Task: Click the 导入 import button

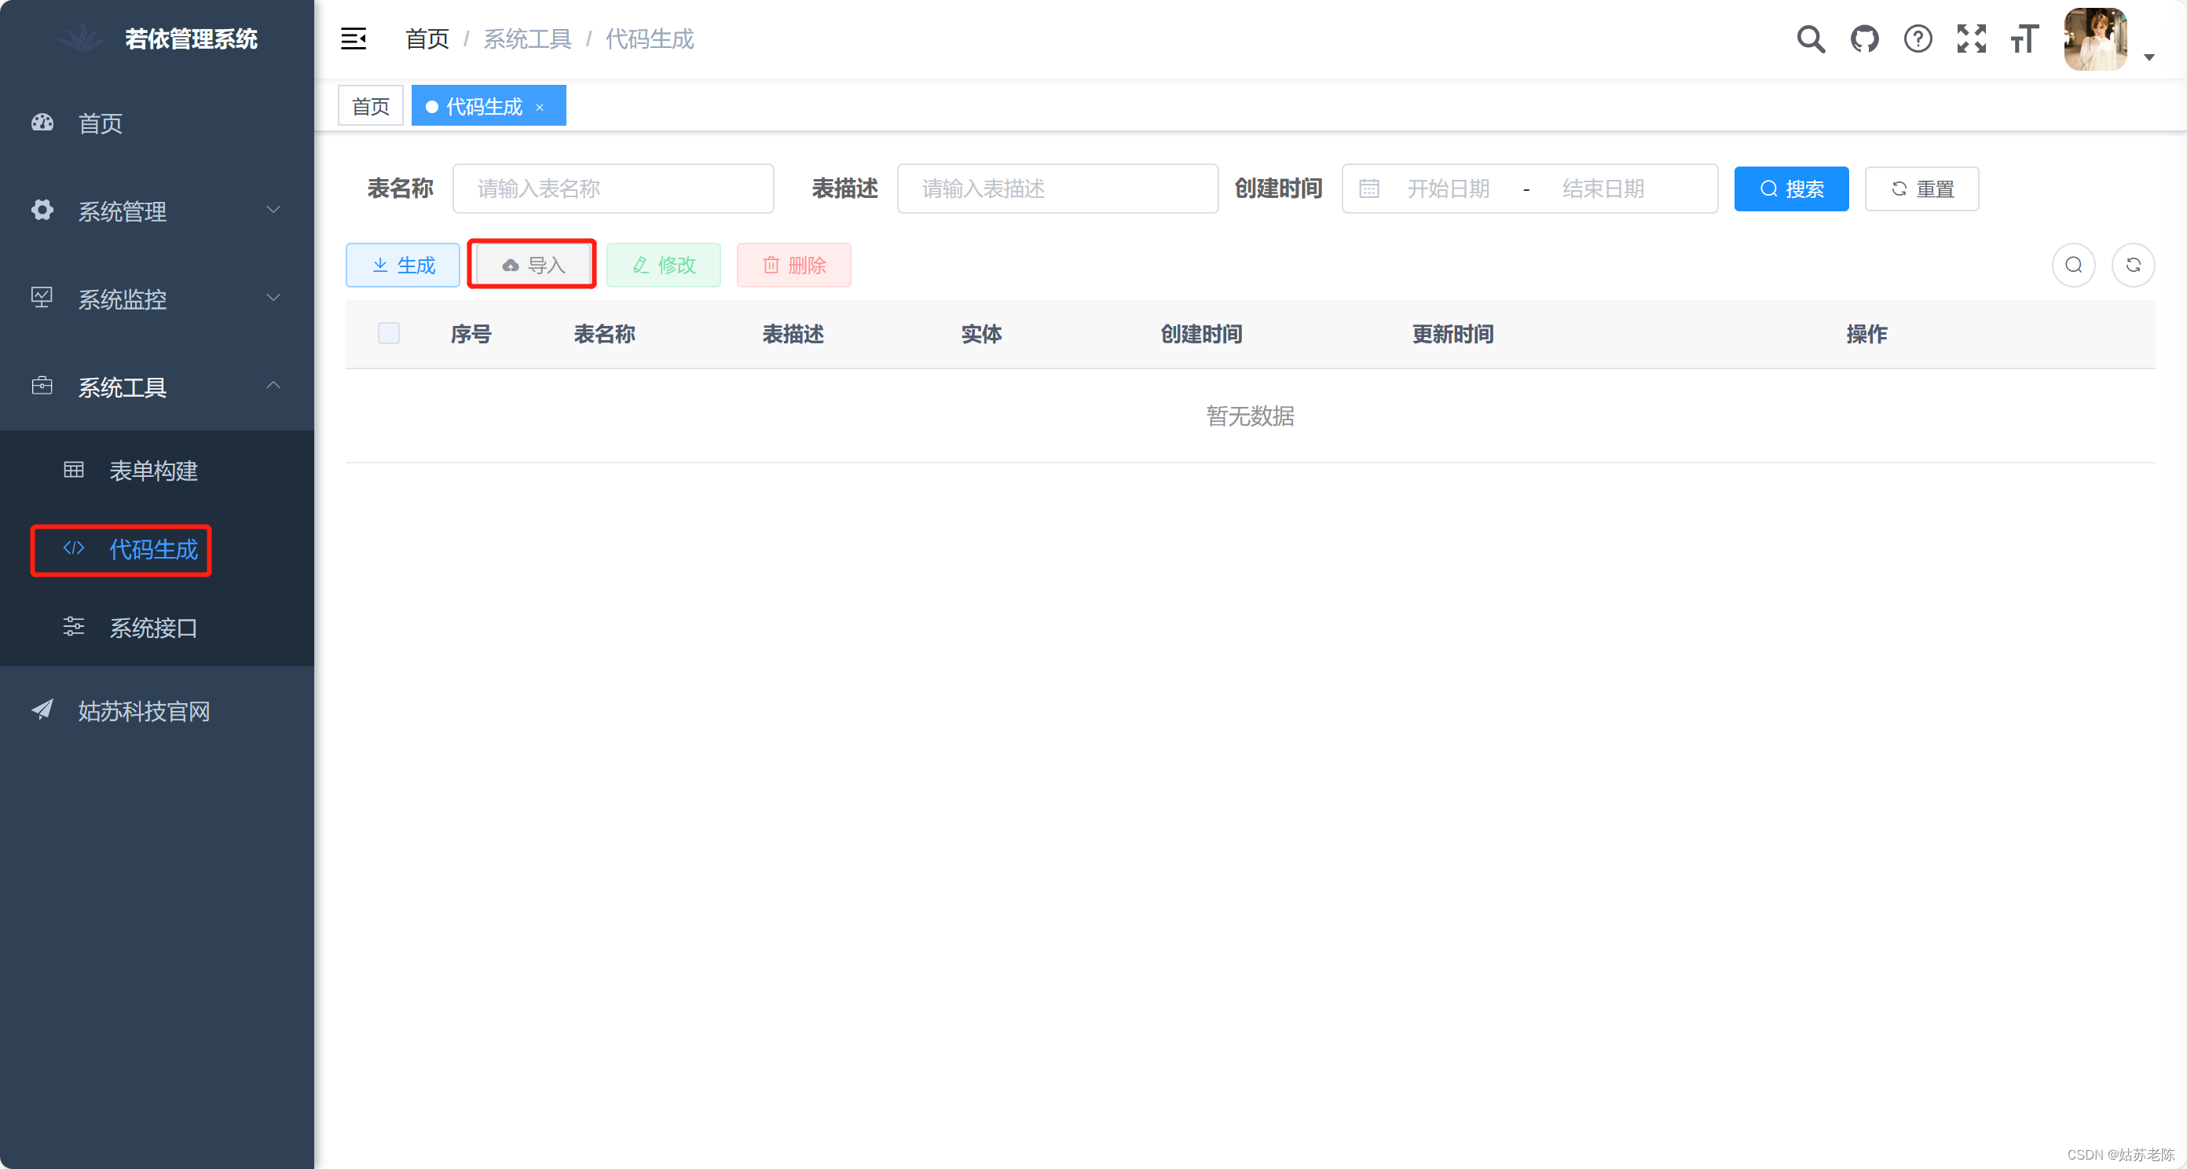Action: pos(533,265)
